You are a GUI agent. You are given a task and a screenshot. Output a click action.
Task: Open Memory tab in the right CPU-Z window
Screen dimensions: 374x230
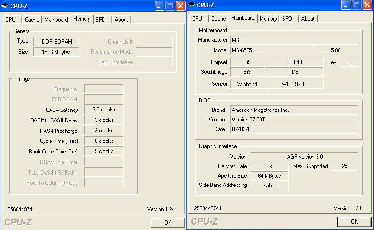(268, 18)
